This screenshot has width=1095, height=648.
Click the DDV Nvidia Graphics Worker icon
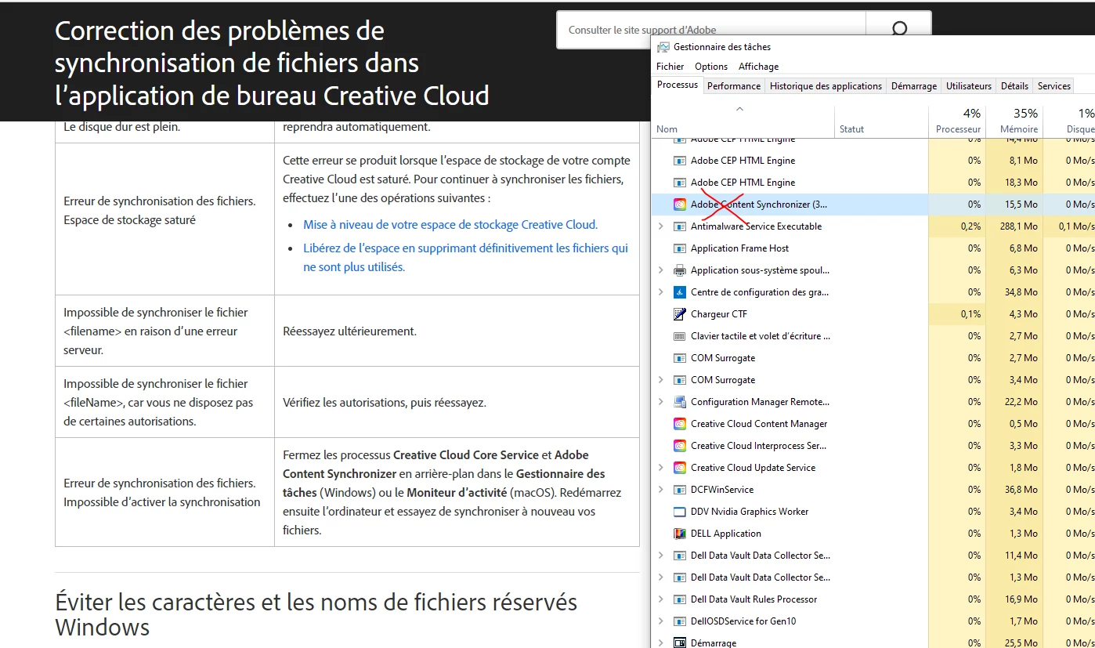coord(680,512)
